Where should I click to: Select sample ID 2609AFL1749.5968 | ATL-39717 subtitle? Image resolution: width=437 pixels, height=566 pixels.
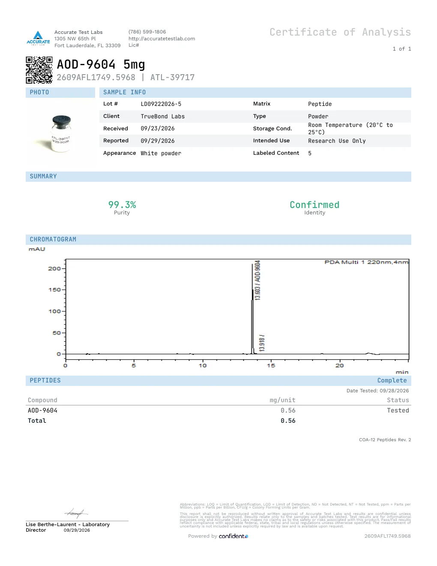point(126,78)
